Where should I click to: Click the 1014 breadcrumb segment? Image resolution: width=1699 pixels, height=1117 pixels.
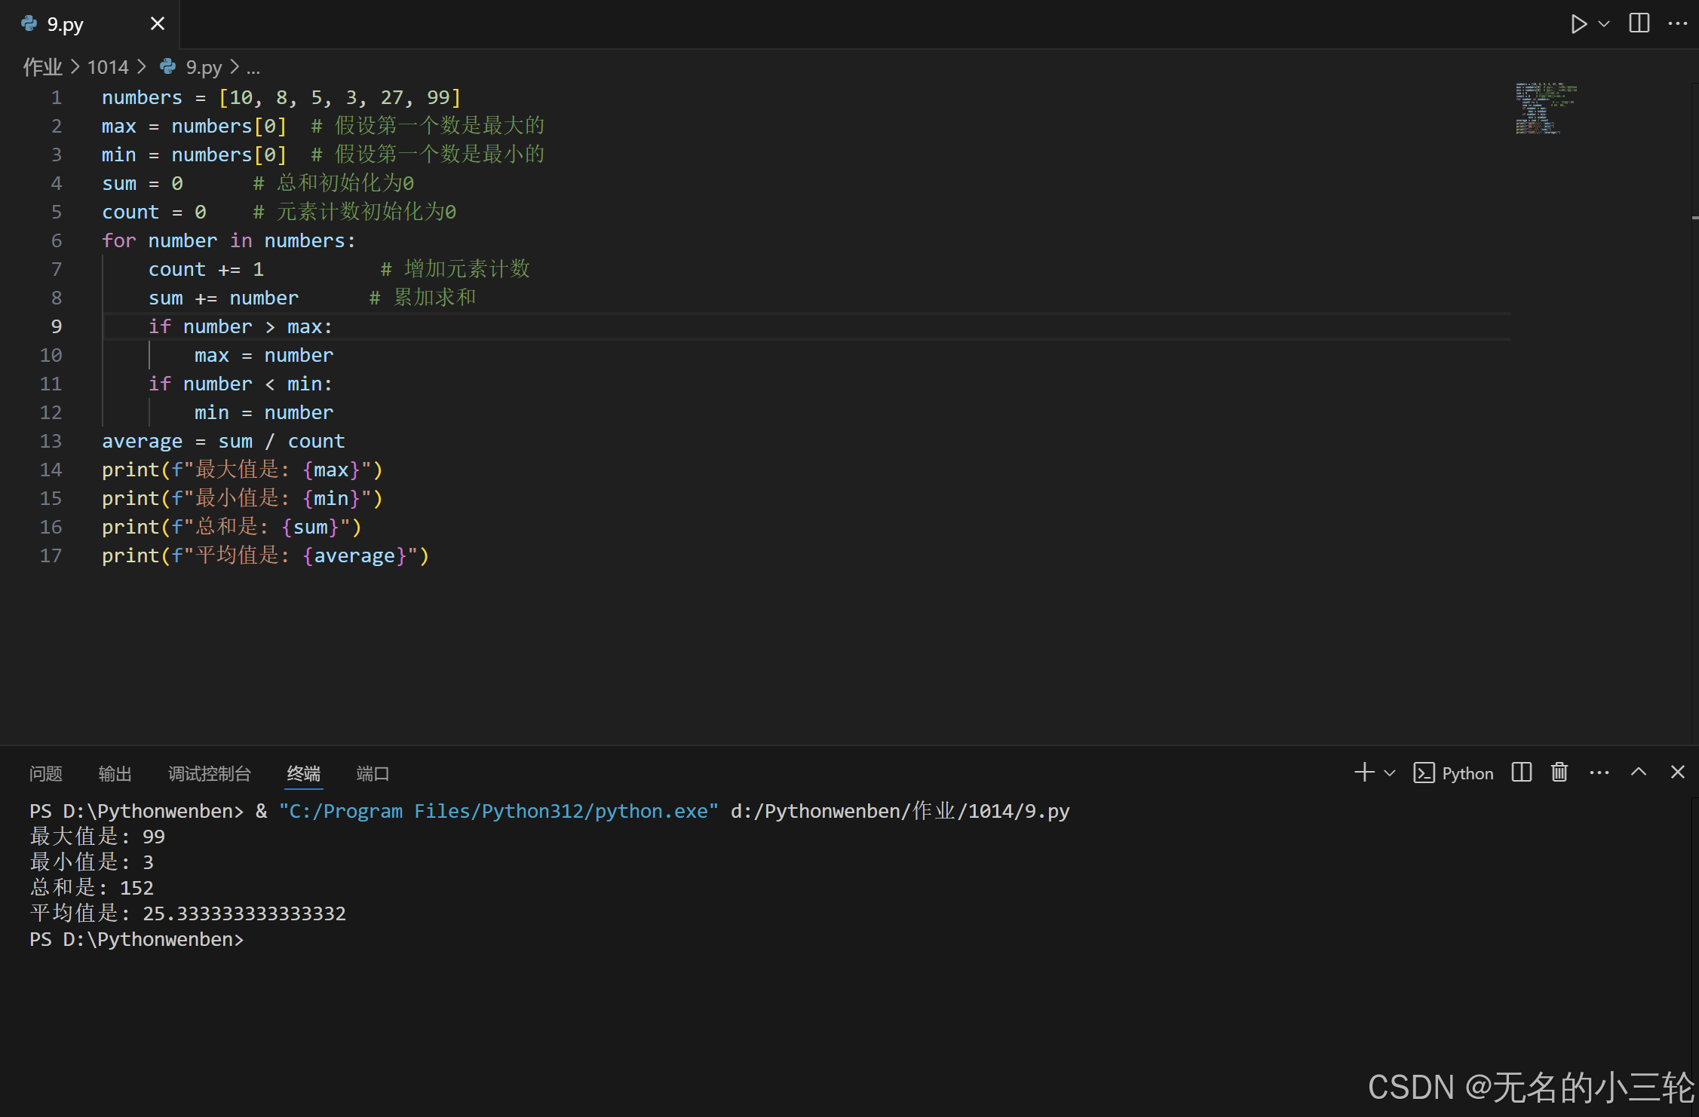(108, 68)
